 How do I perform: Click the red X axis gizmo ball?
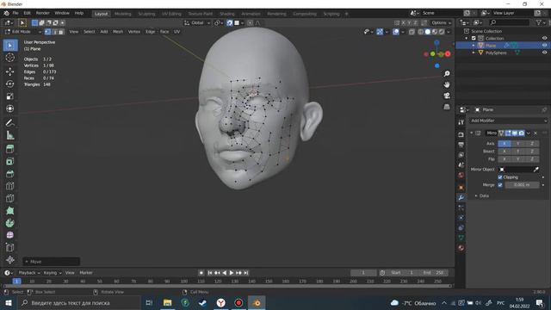click(x=448, y=54)
